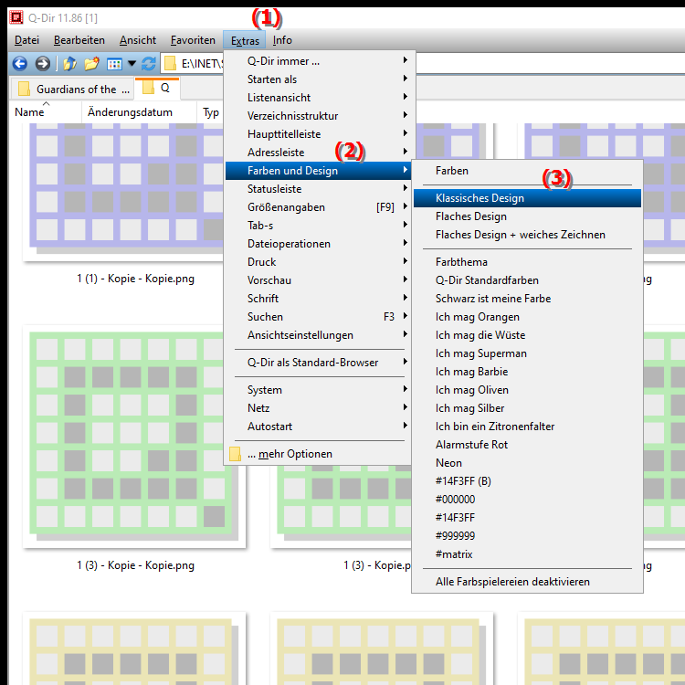Open the System submenu
The width and height of the screenshot is (685, 685).
(x=318, y=390)
